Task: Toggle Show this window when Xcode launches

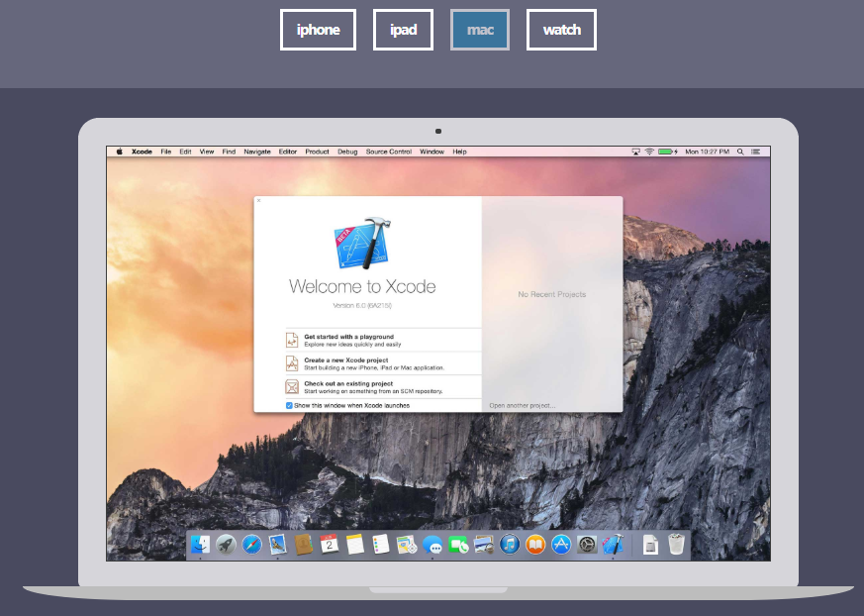Action: (289, 405)
